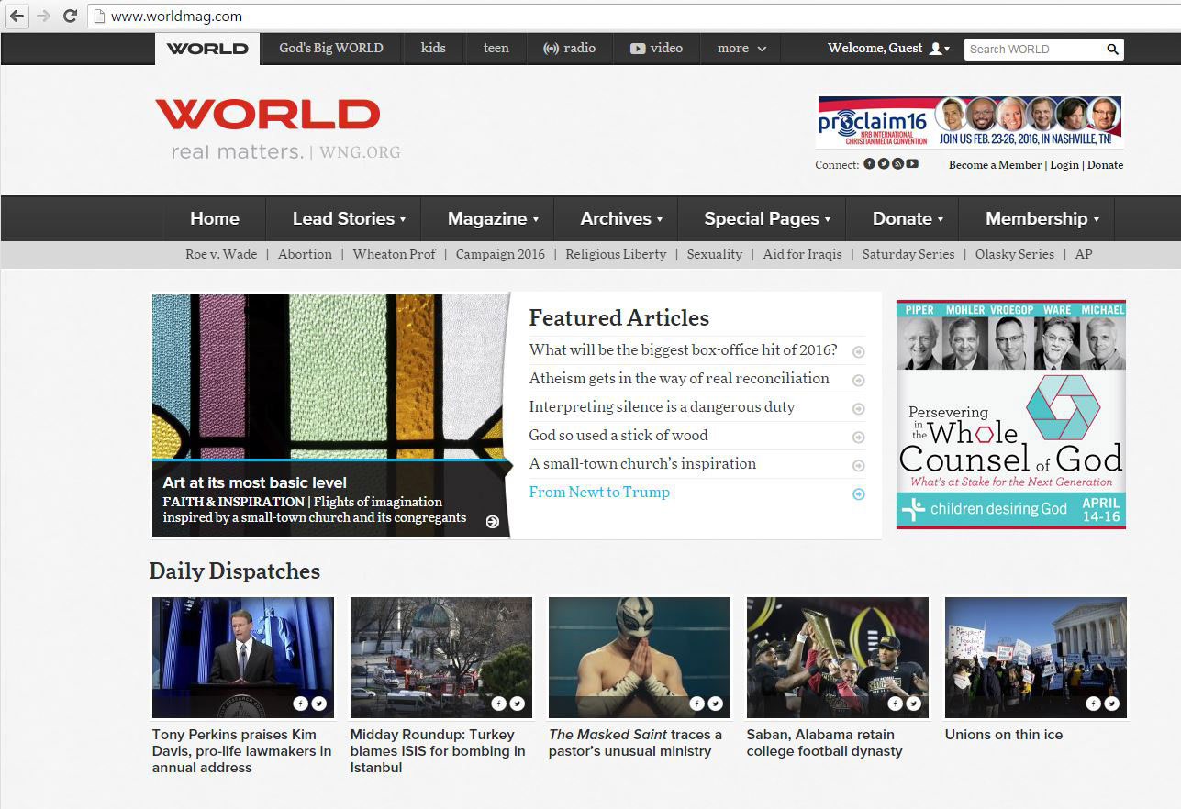1181x809 pixels.
Task: Reload the page with the refresh icon
Action: point(70,16)
